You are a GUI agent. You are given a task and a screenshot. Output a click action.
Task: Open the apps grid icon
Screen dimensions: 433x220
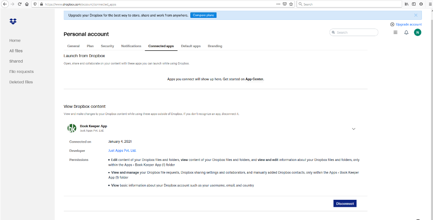click(x=395, y=32)
